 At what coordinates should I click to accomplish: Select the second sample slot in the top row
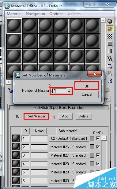[30, 26]
